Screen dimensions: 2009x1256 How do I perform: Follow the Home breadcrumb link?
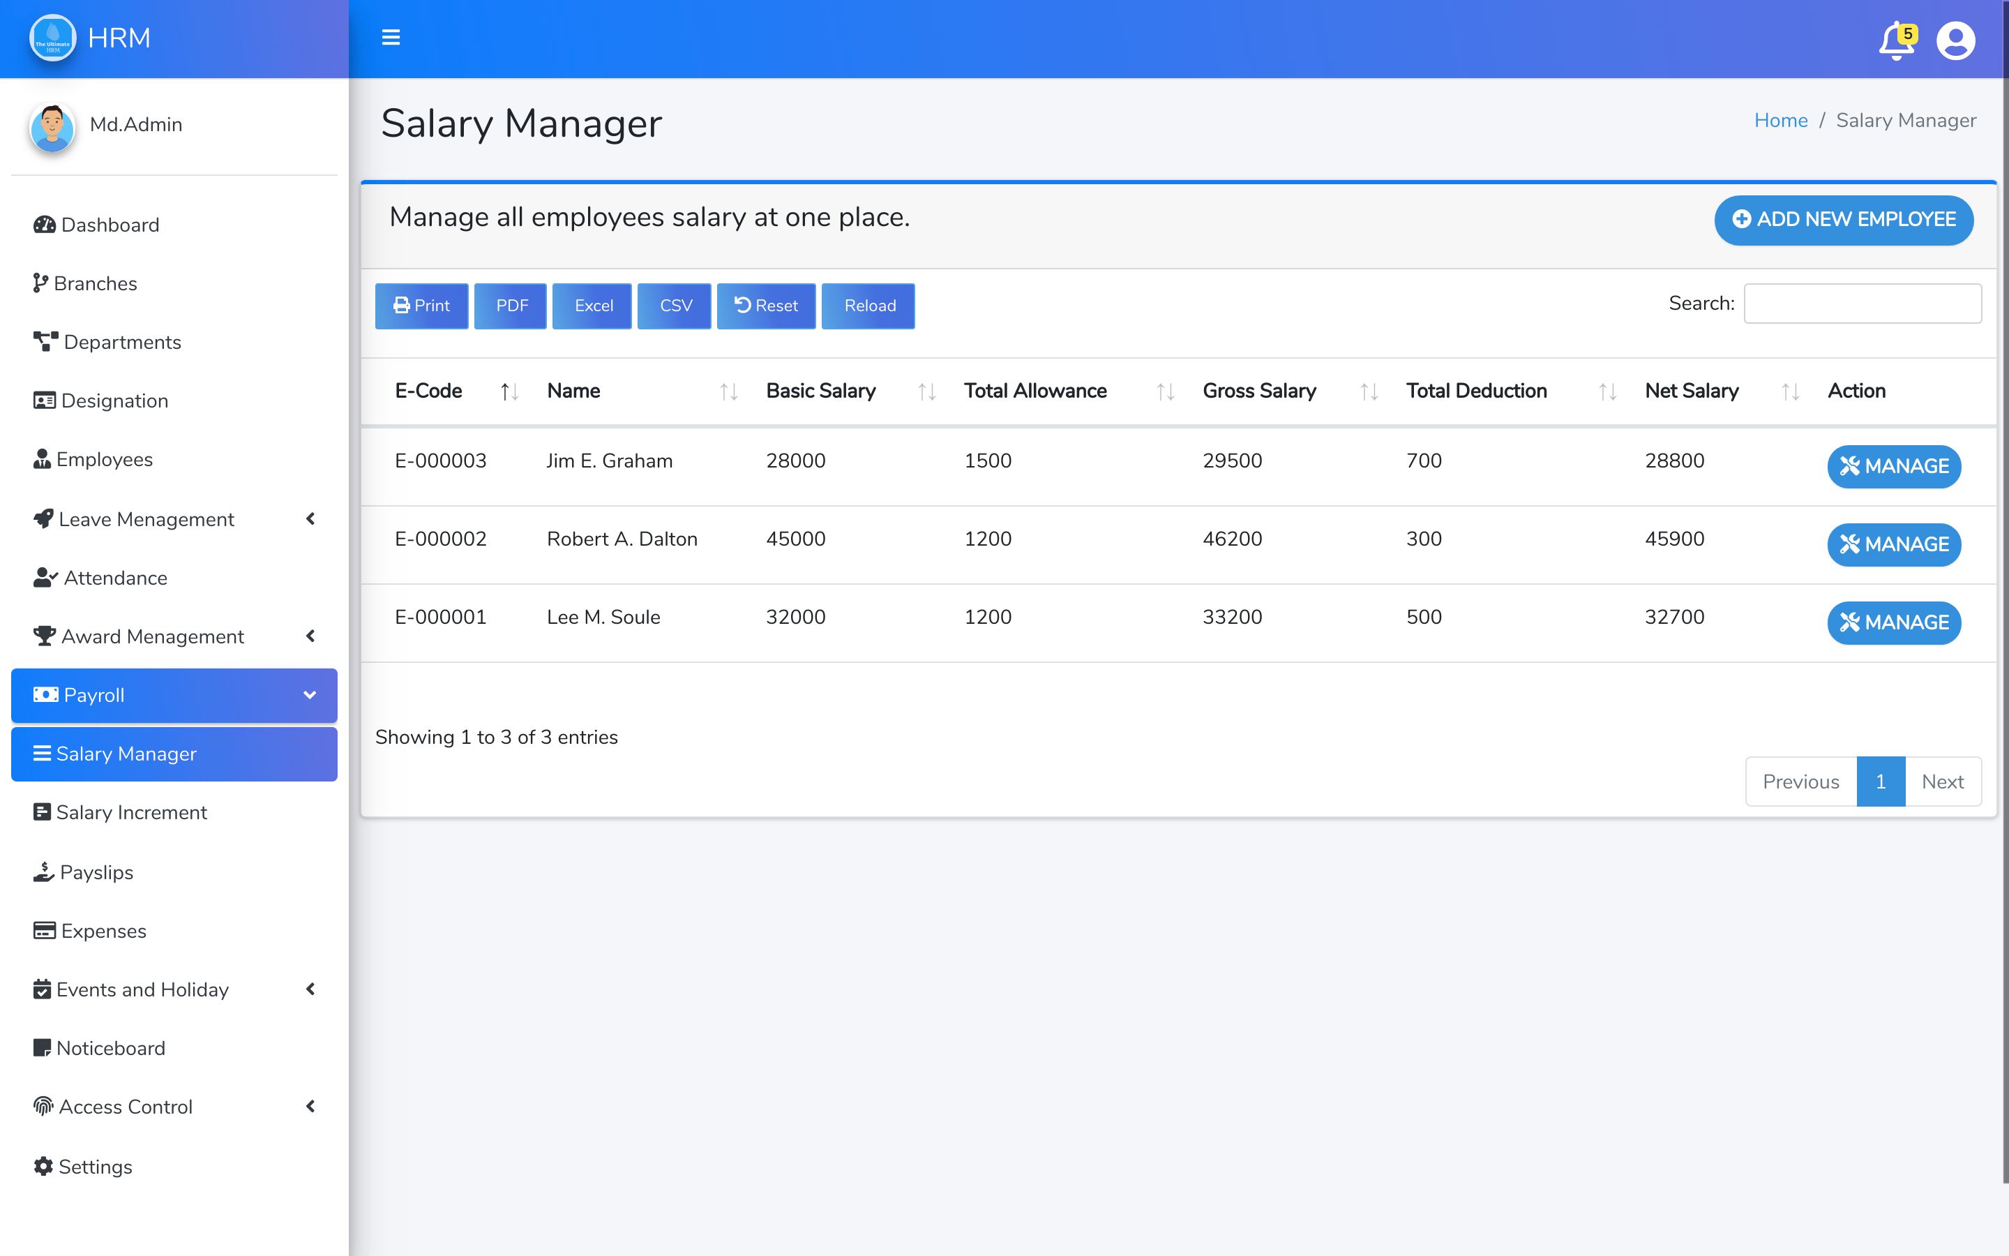(x=1780, y=121)
